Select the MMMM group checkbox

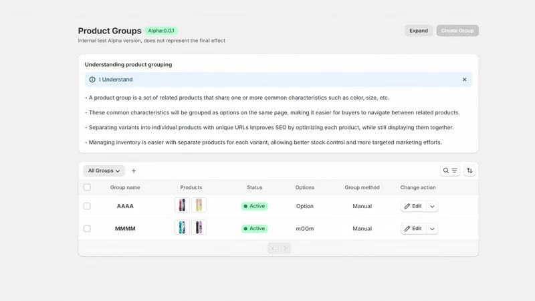tap(87, 228)
